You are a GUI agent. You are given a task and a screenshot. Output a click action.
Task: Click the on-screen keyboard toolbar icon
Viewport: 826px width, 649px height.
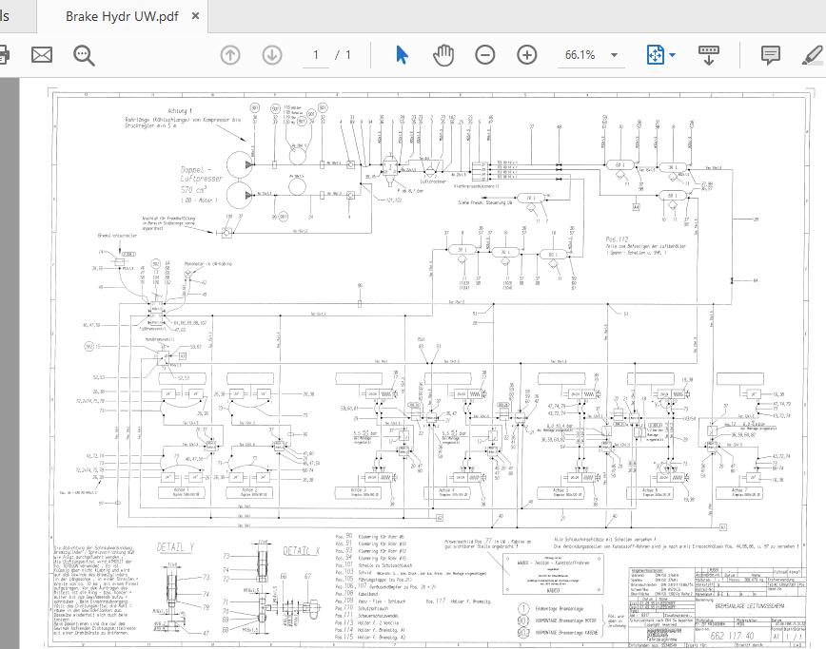coord(708,54)
